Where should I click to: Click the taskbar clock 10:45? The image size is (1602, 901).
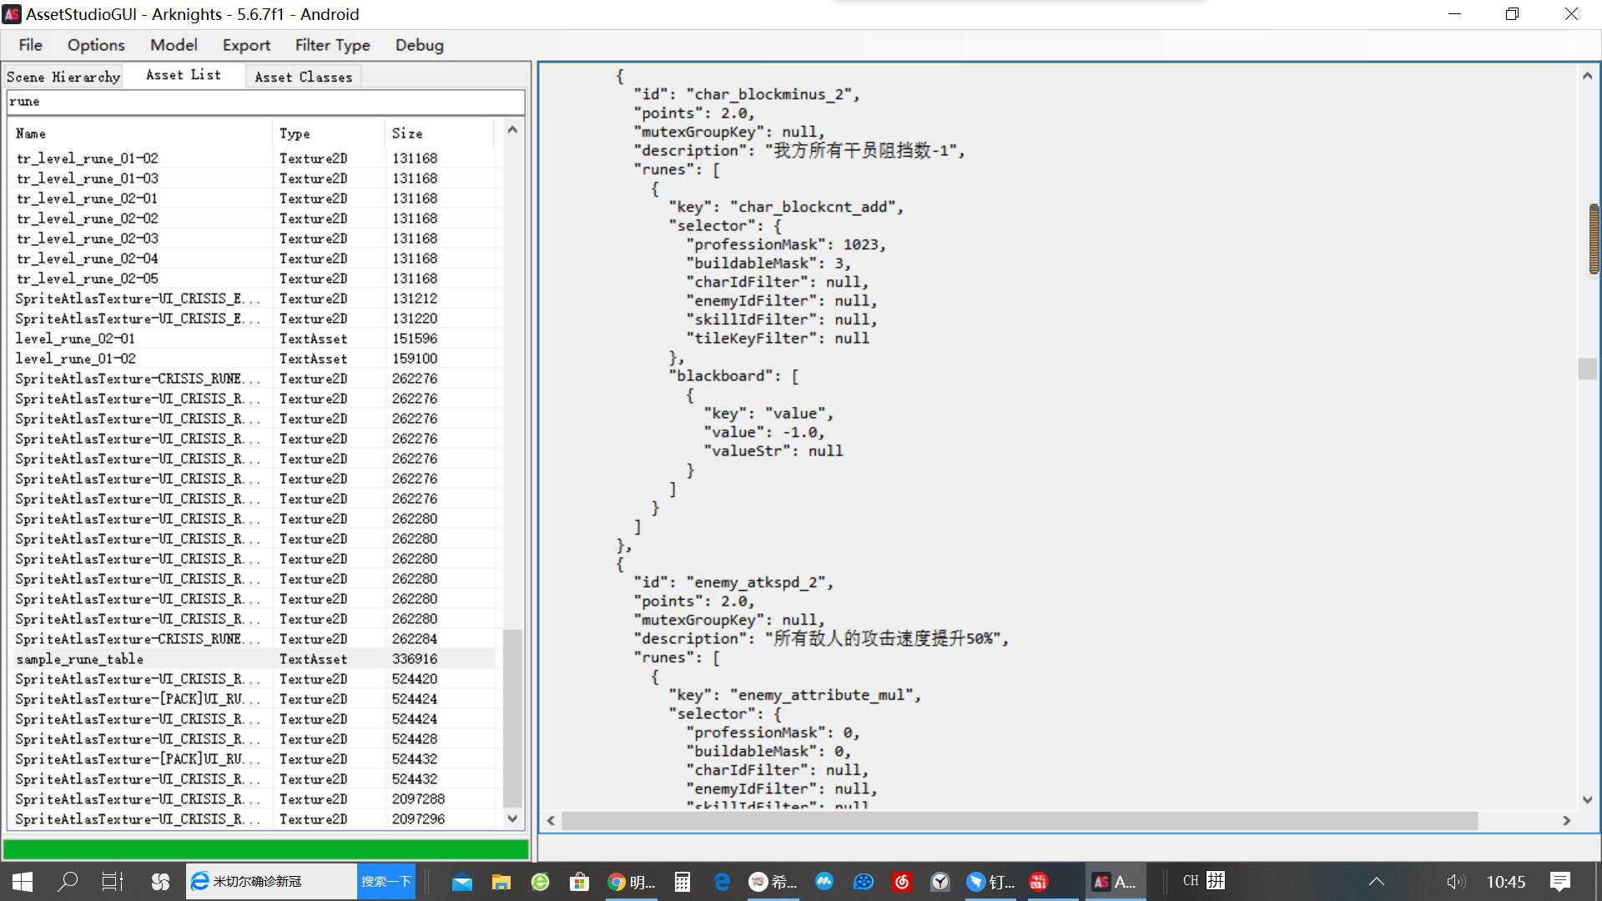[1505, 882]
